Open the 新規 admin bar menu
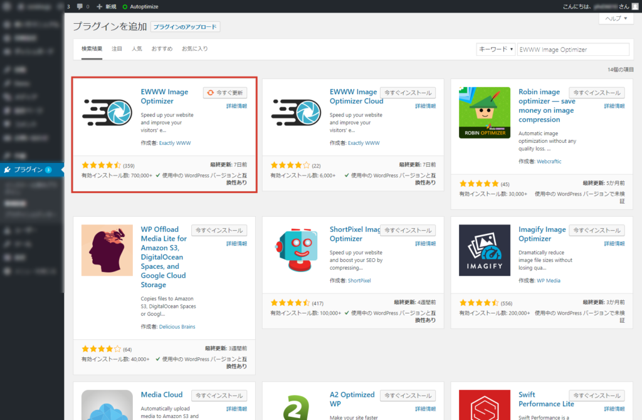 click(107, 6)
